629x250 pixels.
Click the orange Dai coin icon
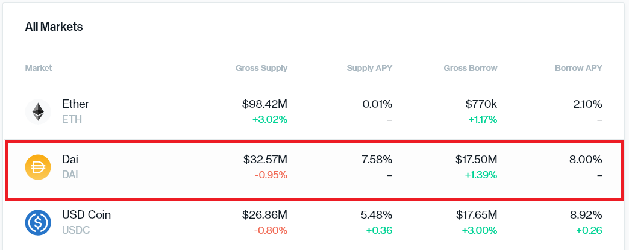38,167
